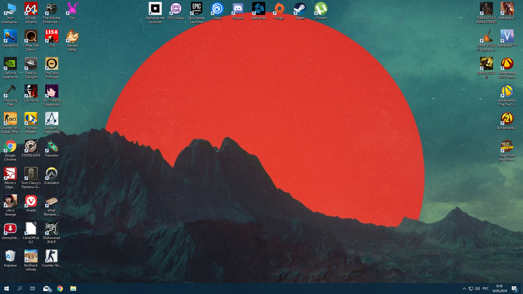Click the Furi game icon
523x294 pixels.
coord(72,11)
